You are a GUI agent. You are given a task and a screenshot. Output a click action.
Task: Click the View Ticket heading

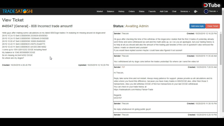(x=13, y=20)
